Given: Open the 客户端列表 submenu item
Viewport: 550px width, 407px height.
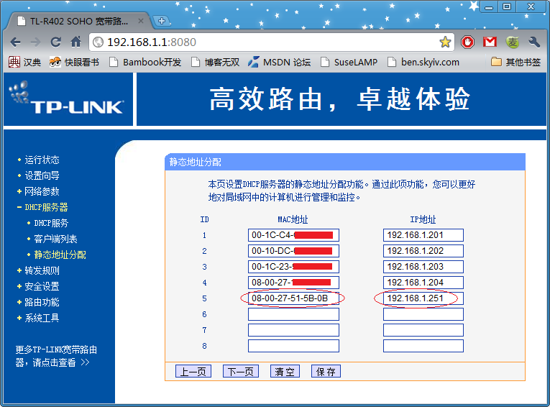Looking at the screenshot, I should click(55, 239).
